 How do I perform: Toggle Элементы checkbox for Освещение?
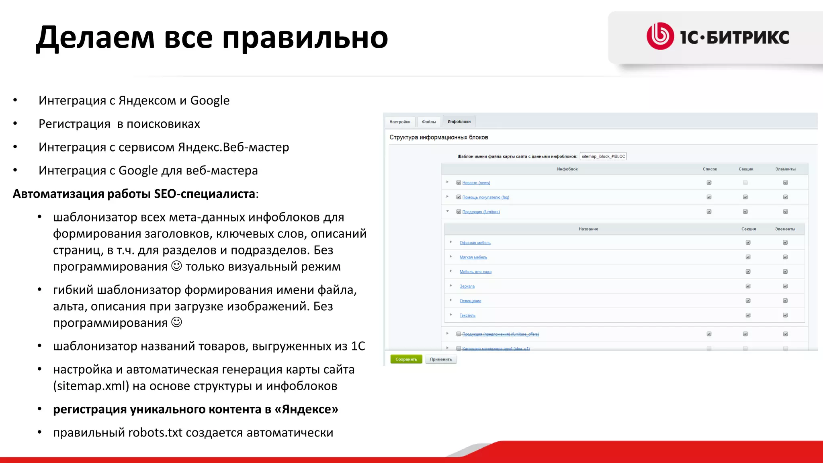pyautogui.click(x=785, y=301)
